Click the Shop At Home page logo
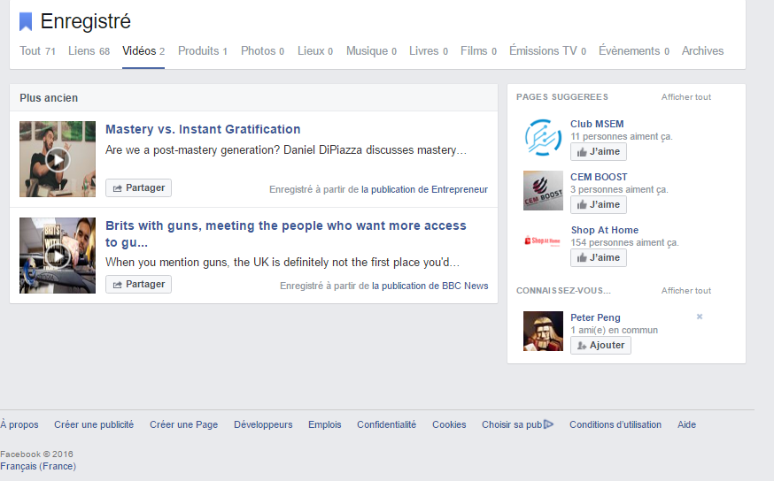774x481 pixels. coord(543,241)
